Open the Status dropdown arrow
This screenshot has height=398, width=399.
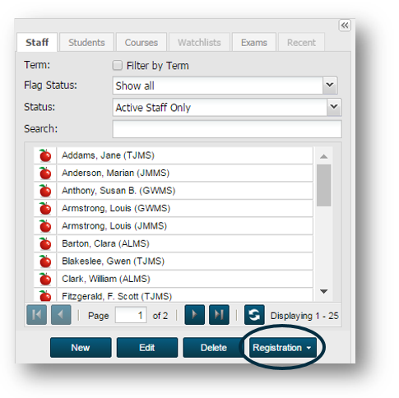[x=334, y=107]
